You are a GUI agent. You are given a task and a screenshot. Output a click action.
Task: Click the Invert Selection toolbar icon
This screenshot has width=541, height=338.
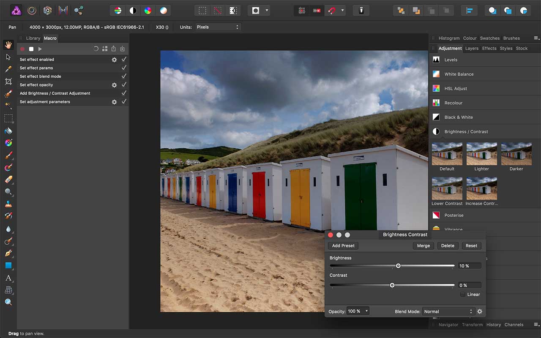click(x=232, y=11)
